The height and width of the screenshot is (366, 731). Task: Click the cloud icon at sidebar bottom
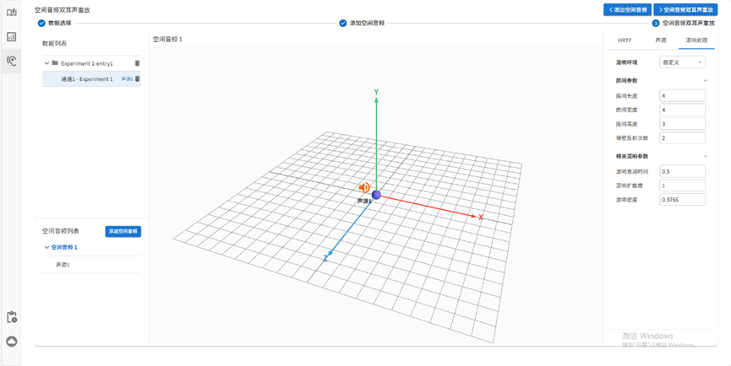(x=12, y=341)
